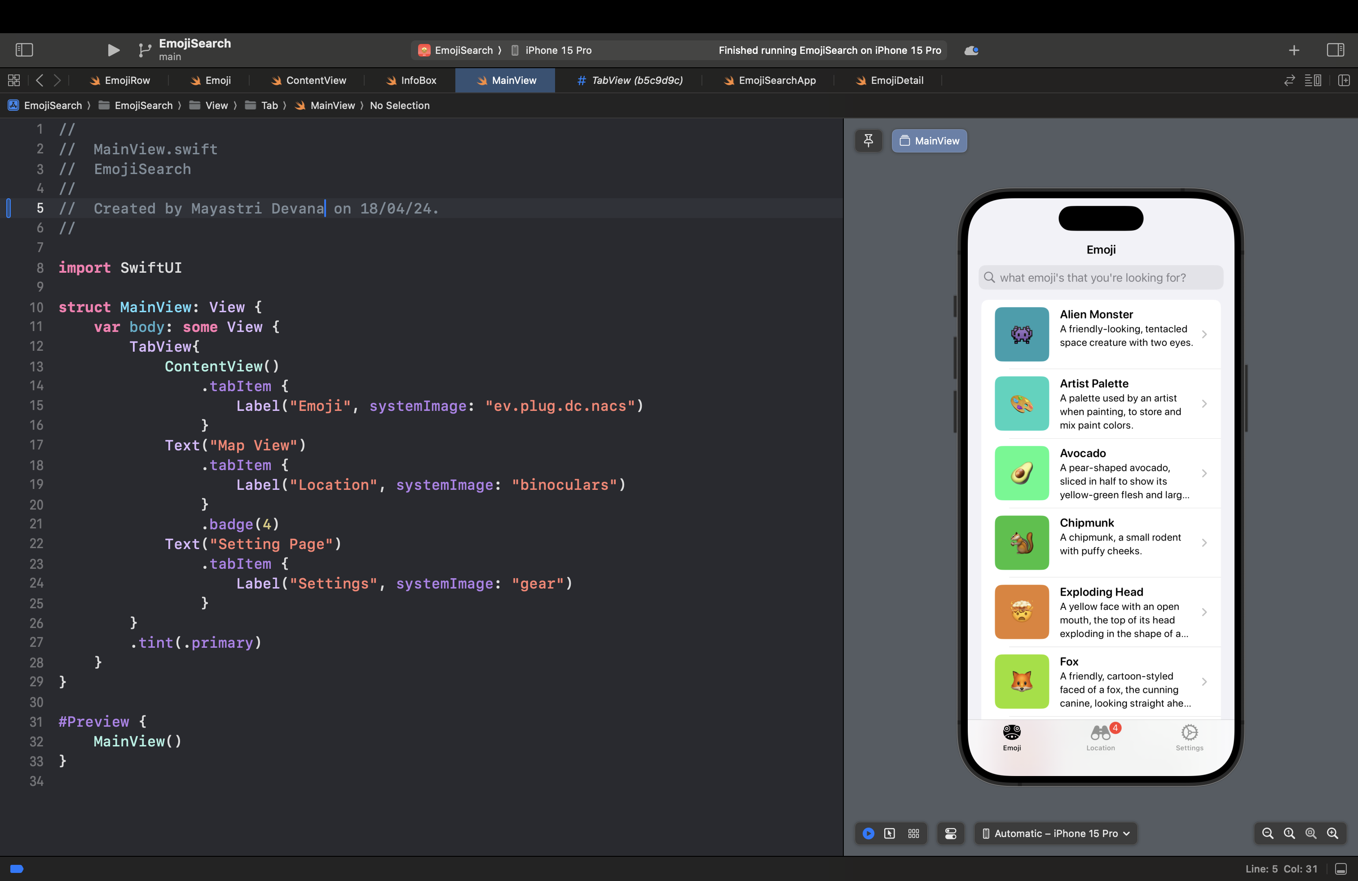This screenshot has width=1358, height=881.
Task: Toggle the navigator sidebar visibility
Action: (24, 50)
